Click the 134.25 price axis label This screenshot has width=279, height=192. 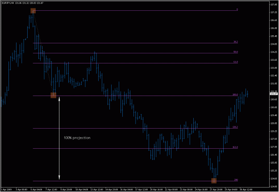point(274,52)
